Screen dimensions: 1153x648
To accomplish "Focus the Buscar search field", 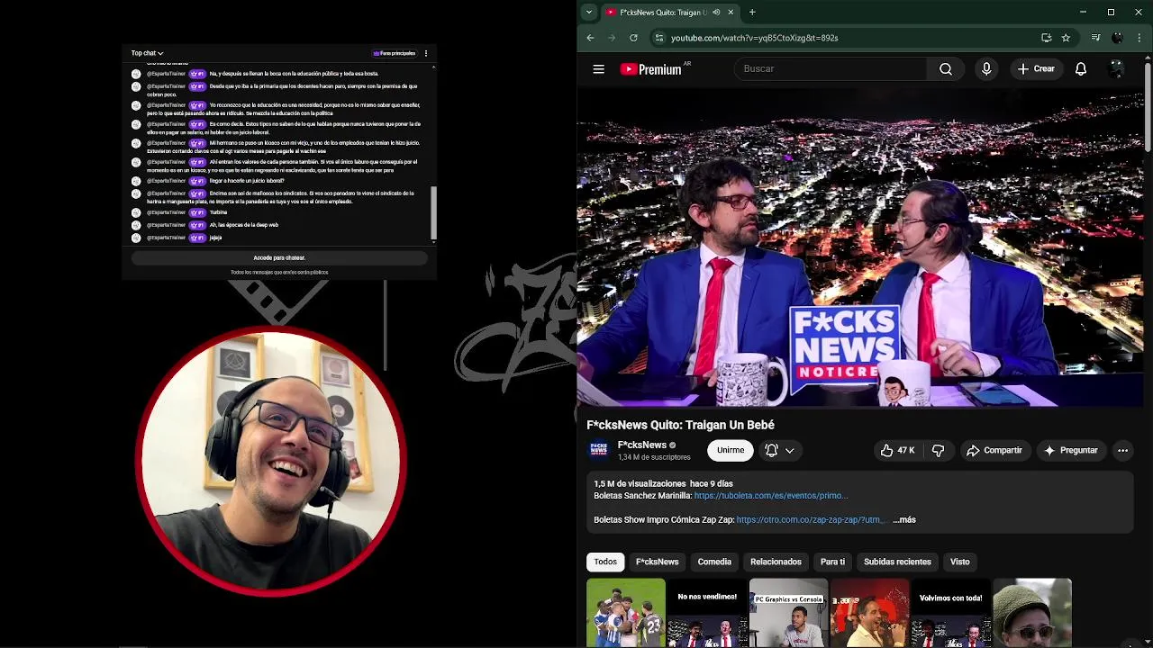I will [x=831, y=68].
